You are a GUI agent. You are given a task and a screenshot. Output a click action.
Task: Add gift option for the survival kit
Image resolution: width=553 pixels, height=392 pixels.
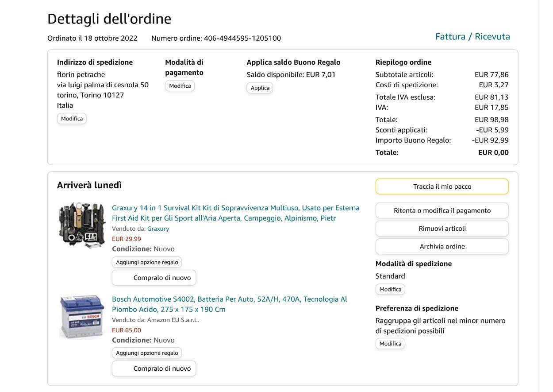pyautogui.click(x=147, y=262)
